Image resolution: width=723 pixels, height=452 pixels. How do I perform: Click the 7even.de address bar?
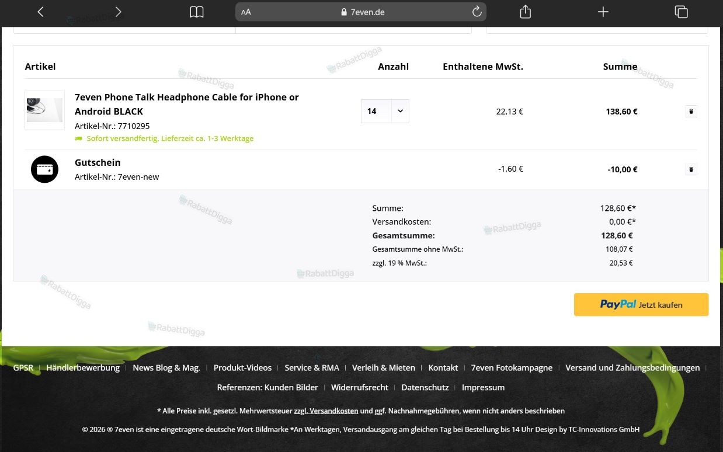361,12
